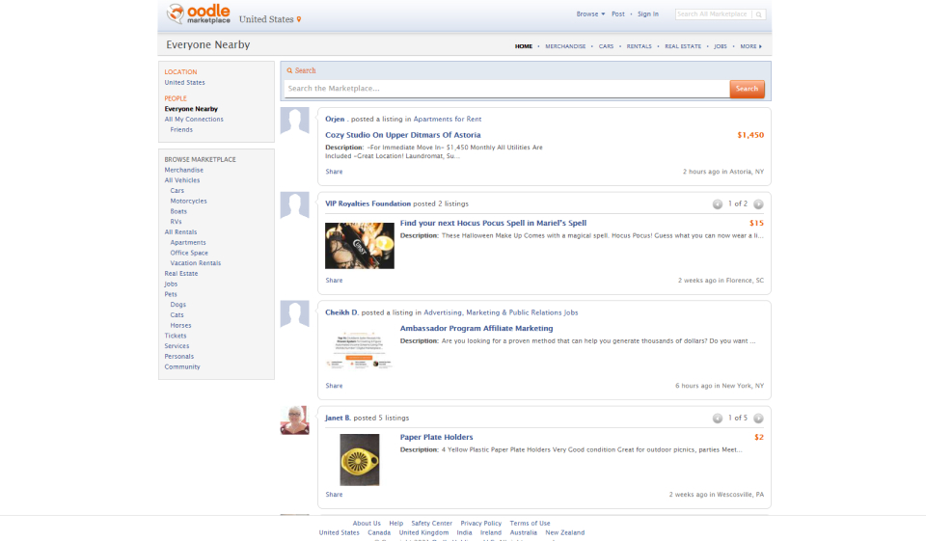This screenshot has width=926, height=541.
Task: Select Motorcycles in Browse Marketplace sidebar
Action: [188, 201]
